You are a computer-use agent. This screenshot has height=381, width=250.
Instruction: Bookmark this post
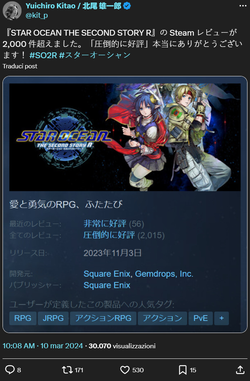[183, 370]
